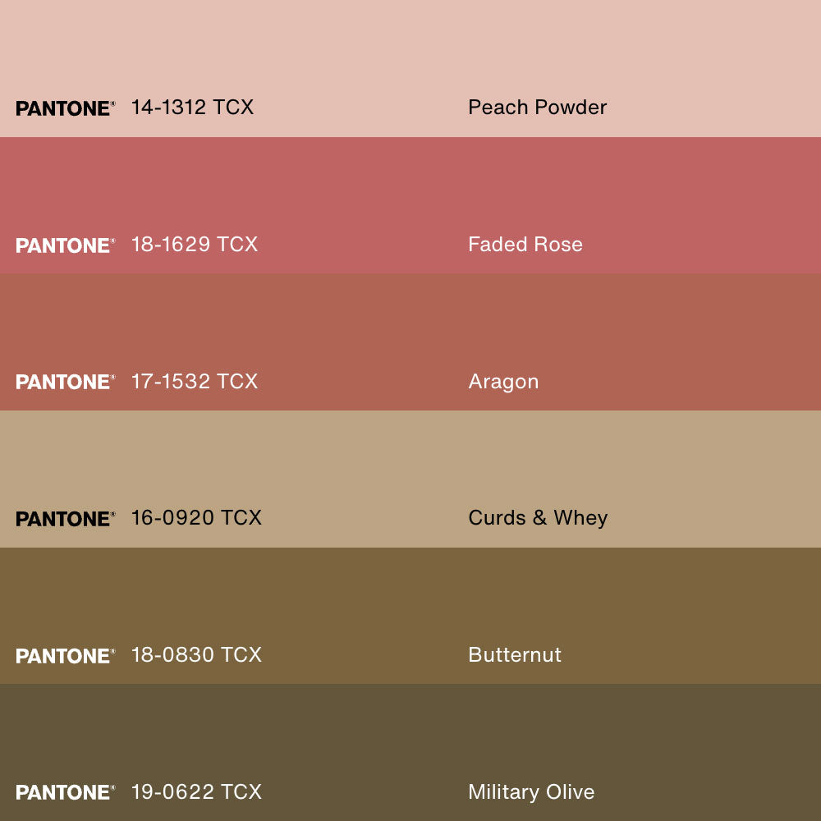Select the "Butternut" name label
This screenshot has width=821, height=821.
tap(515, 655)
